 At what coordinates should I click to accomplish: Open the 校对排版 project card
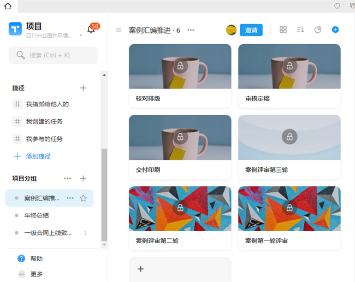pos(180,75)
